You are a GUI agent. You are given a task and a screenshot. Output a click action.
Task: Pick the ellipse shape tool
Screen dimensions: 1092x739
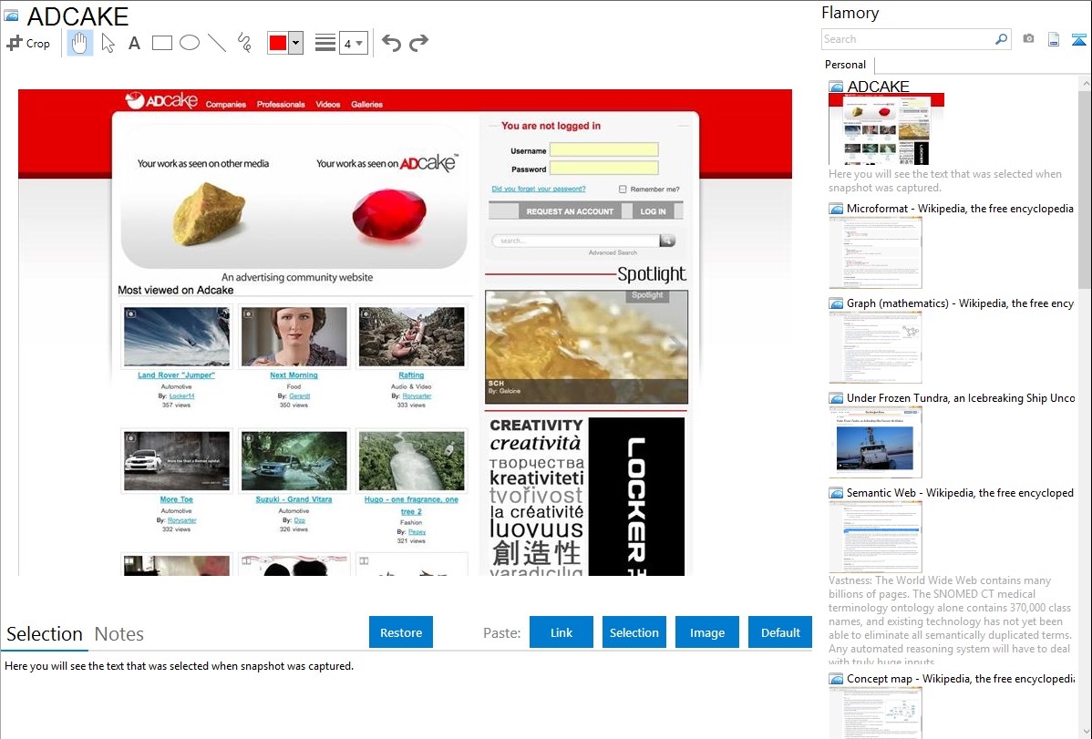190,43
